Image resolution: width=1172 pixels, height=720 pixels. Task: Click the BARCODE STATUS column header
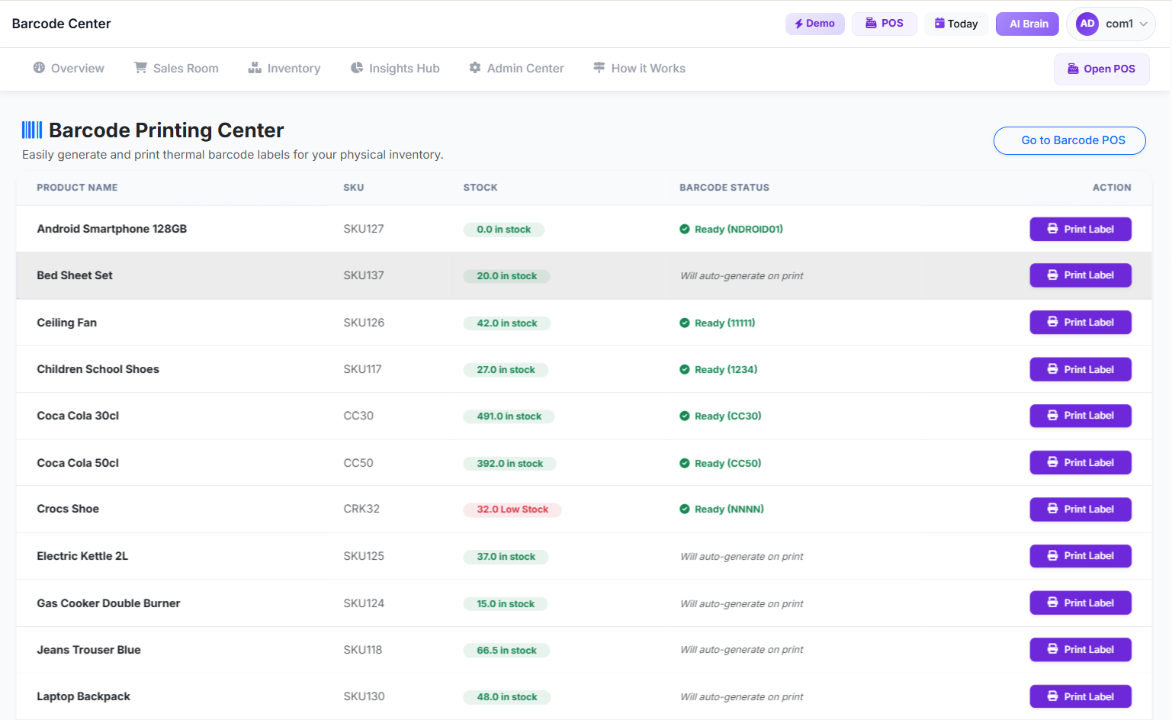coord(724,187)
